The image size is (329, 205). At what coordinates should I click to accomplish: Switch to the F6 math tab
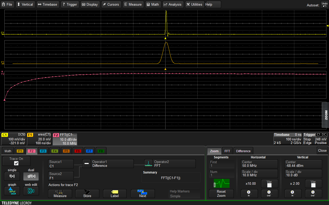pos(78,151)
